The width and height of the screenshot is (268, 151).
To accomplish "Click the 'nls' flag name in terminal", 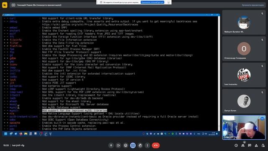I will click(x=12, y=114).
